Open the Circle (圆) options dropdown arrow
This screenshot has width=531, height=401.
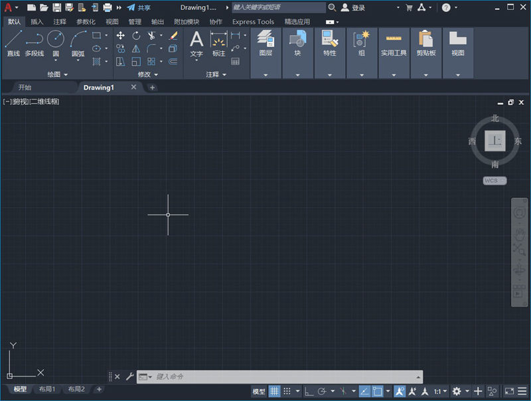point(56,60)
